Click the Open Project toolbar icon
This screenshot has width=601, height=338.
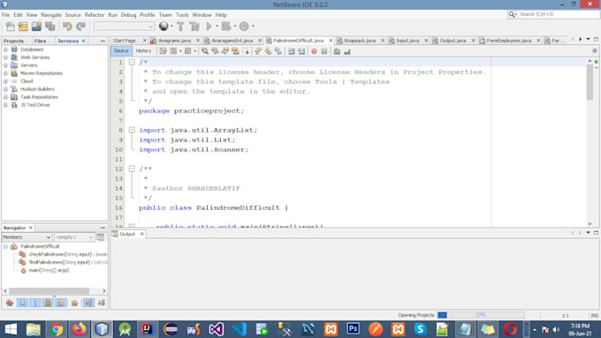[36, 26]
